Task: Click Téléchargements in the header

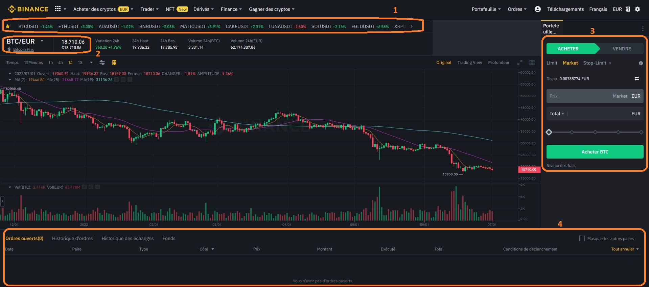Action: click(565, 9)
